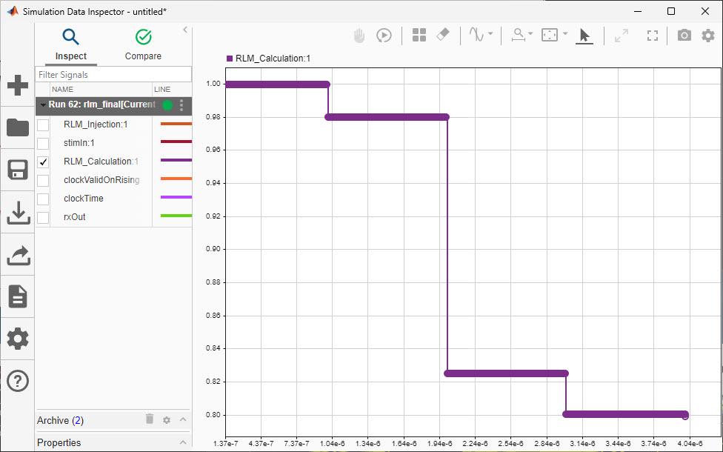
Task: Open help with the question mark icon
Action: 17,381
